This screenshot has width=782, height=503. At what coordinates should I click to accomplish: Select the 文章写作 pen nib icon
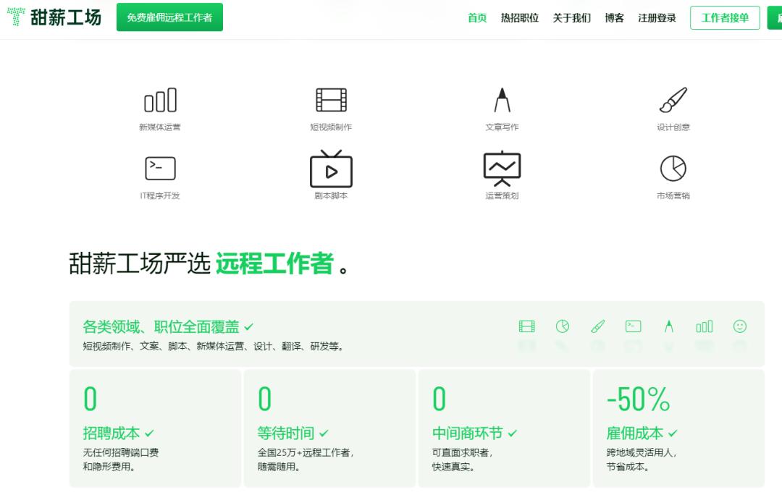point(502,100)
